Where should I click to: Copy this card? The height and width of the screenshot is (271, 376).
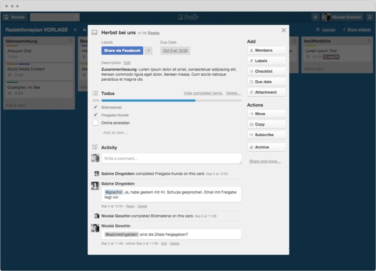(266, 124)
